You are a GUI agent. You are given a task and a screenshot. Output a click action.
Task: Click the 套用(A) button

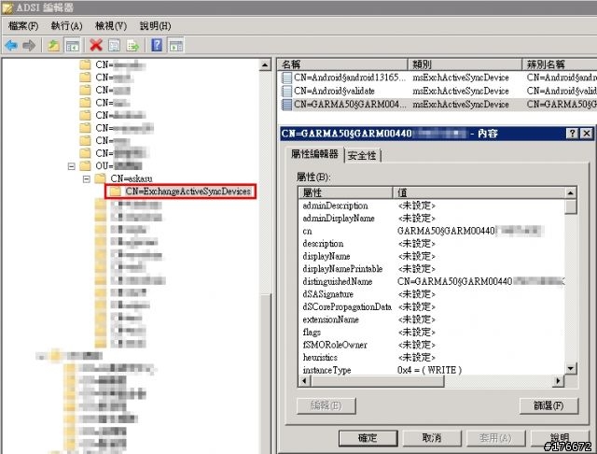point(495,438)
